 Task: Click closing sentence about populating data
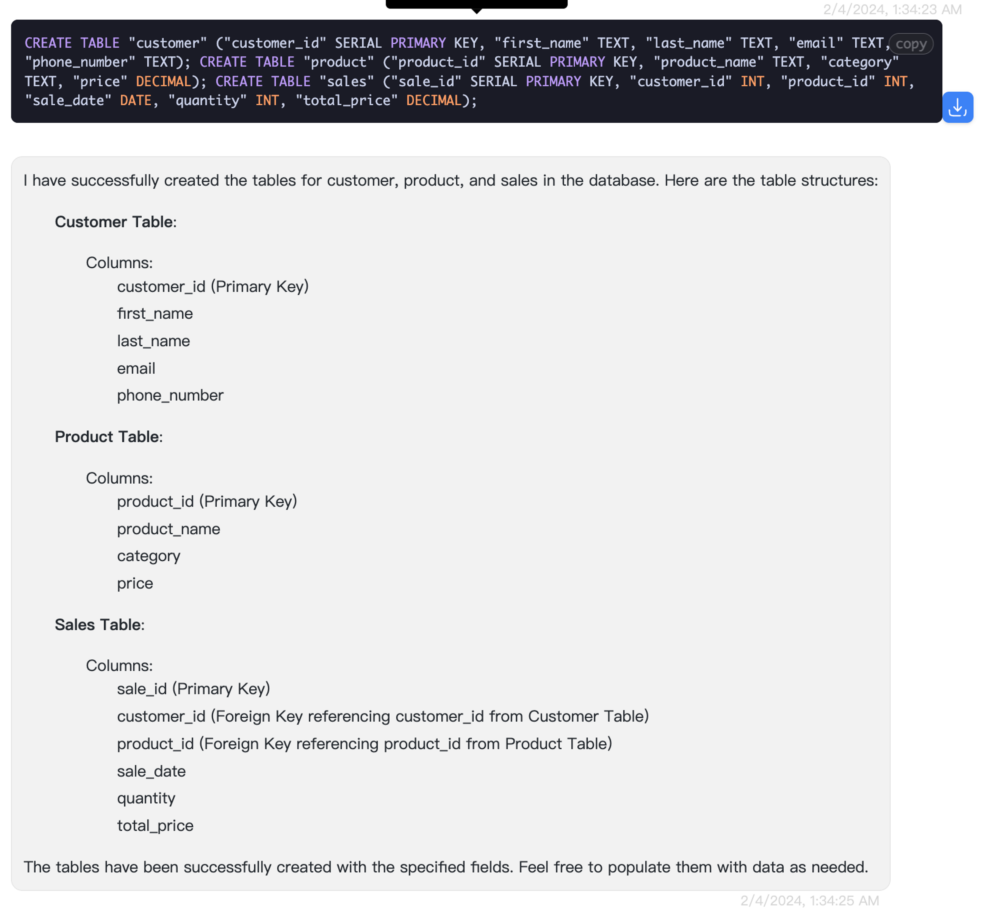445,866
